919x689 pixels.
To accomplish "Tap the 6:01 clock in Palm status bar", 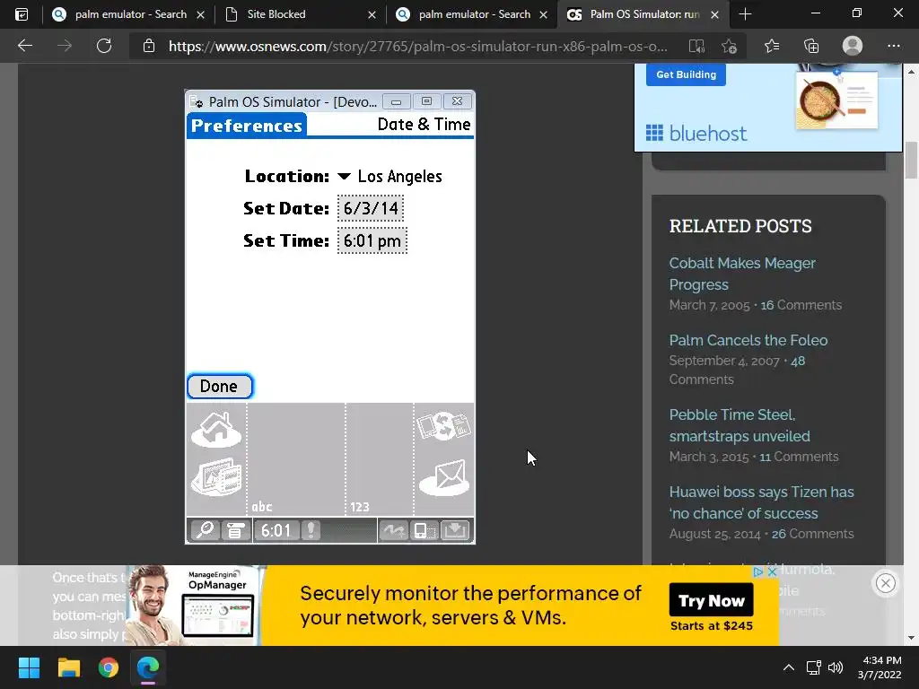I will 276,530.
